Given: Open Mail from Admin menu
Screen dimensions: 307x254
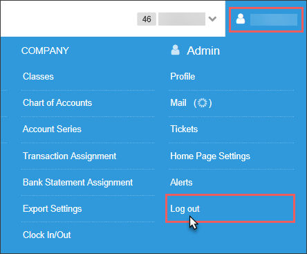Looking at the screenshot, I should point(178,103).
